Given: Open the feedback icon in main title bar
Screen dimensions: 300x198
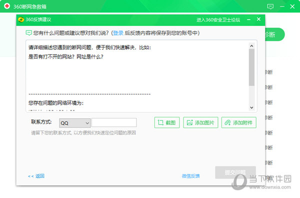Looking at the screenshot, I should pos(270,6).
